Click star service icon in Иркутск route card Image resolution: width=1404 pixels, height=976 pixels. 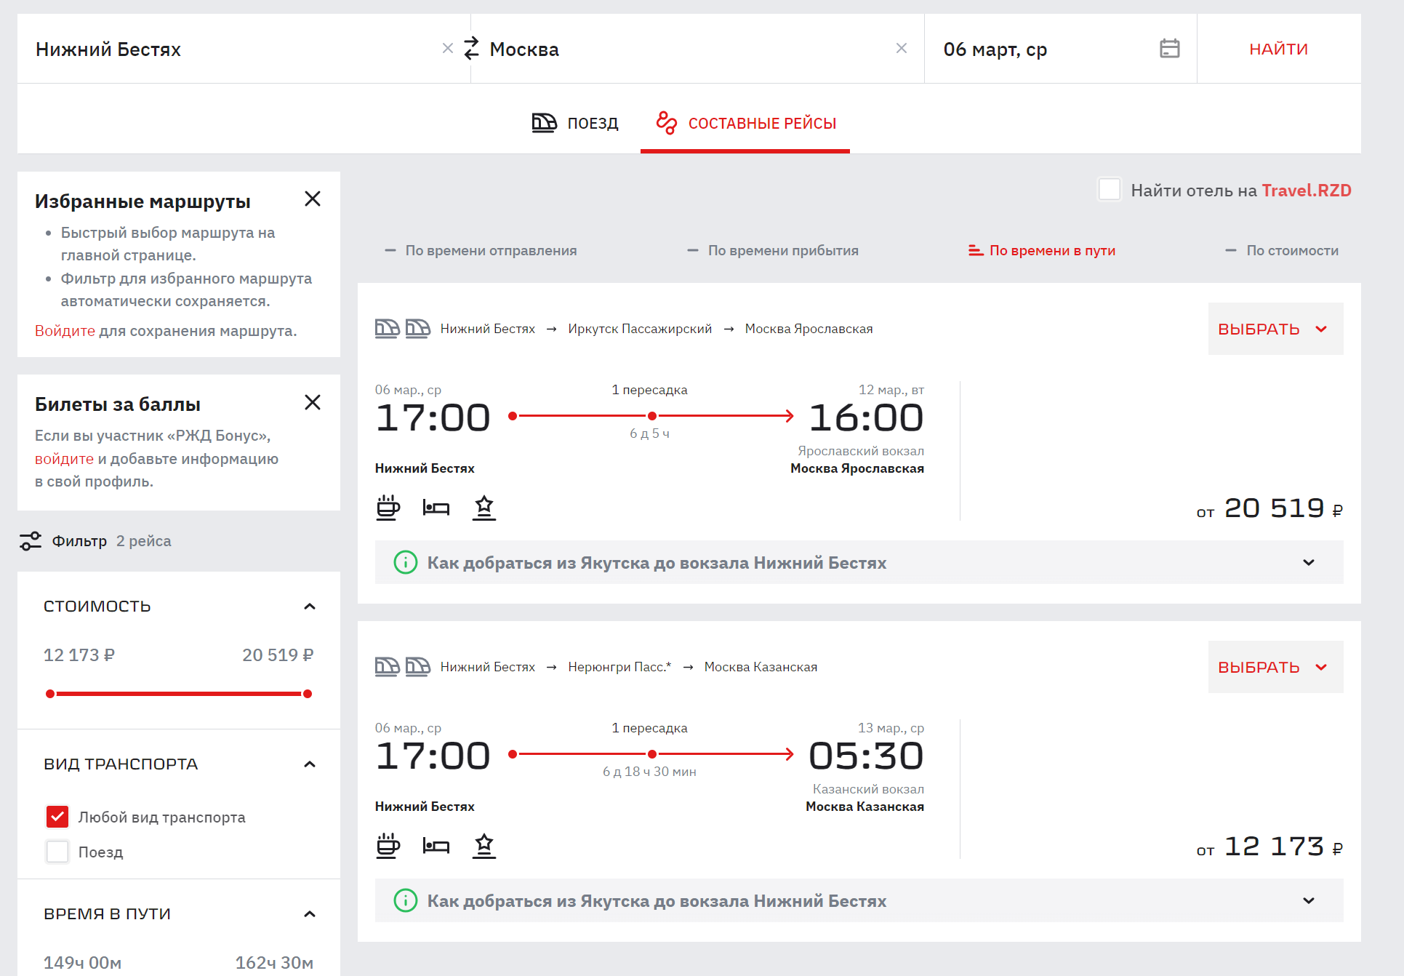[484, 508]
